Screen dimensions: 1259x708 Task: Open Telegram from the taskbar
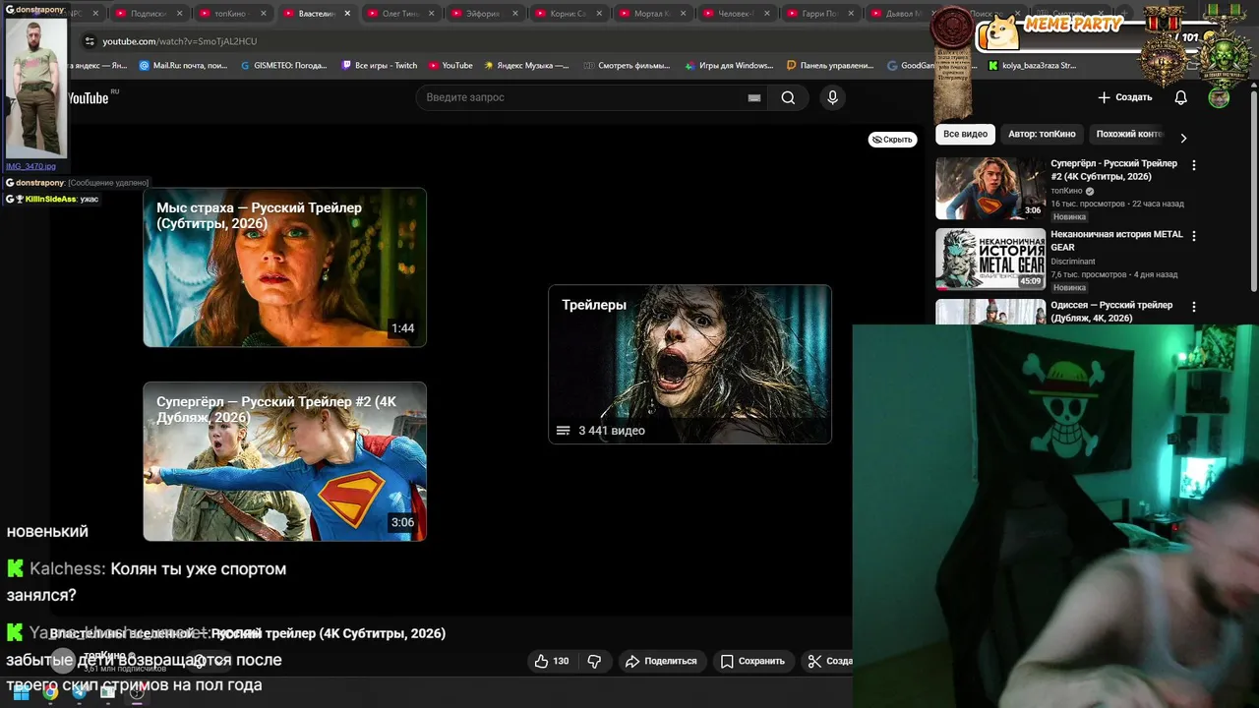(x=79, y=692)
